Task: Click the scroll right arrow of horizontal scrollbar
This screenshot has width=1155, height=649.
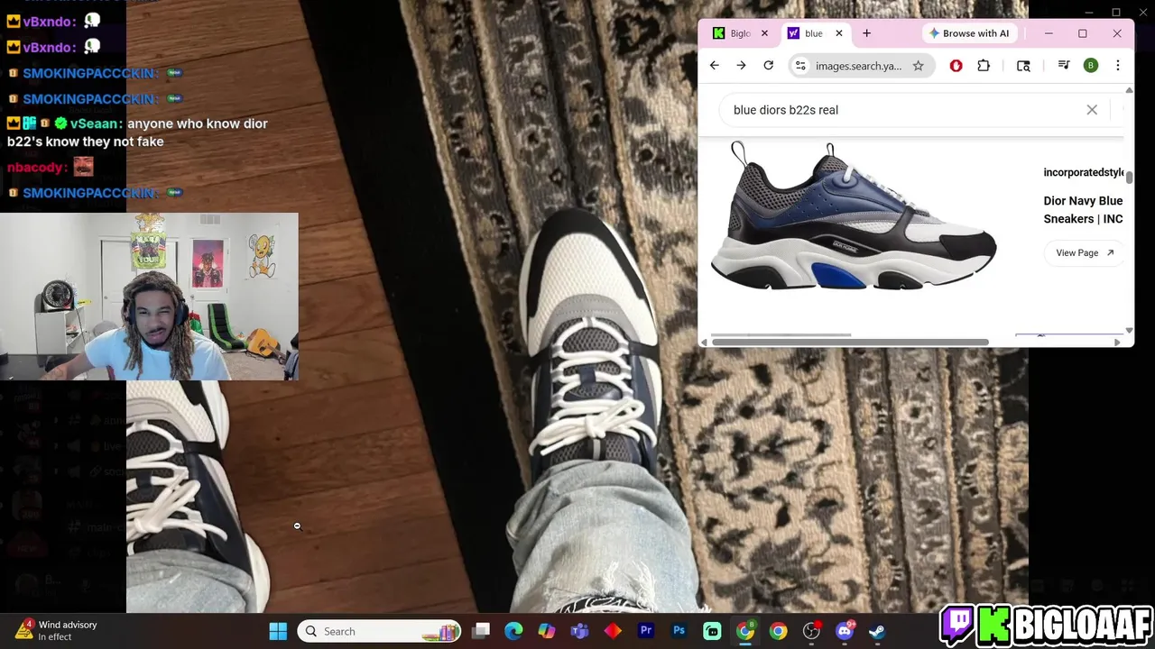Action: click(x=1117, y=343)
